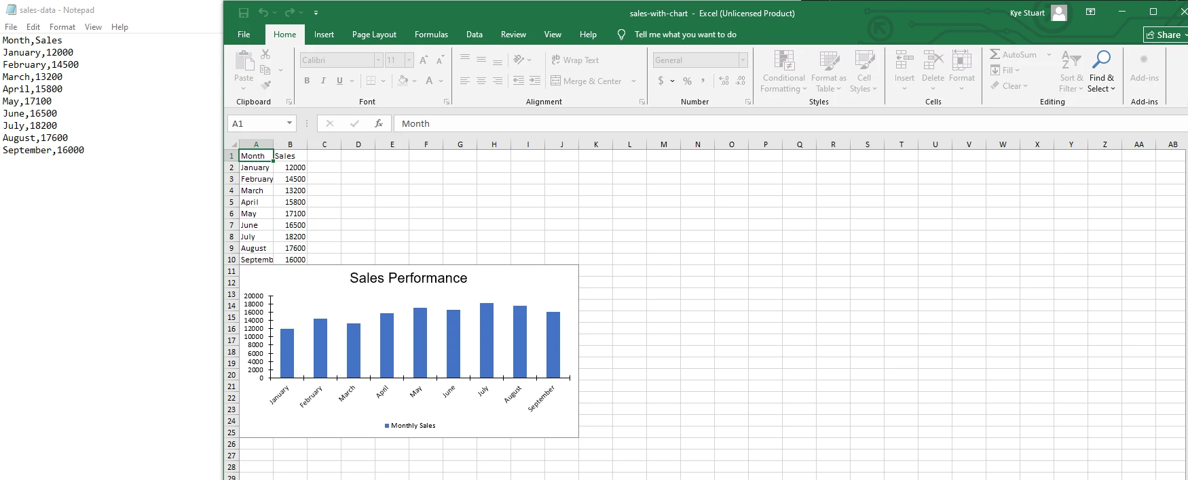Click the Find & Select magnifier icon
Image resolution: width=1188 pixels, height=480 pixels.
point(1101,60)
